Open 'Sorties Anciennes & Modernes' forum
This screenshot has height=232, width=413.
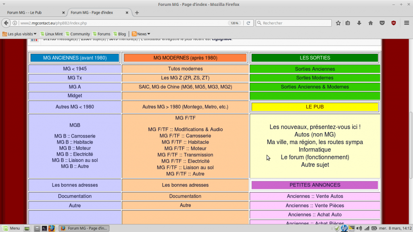(315, 87)
